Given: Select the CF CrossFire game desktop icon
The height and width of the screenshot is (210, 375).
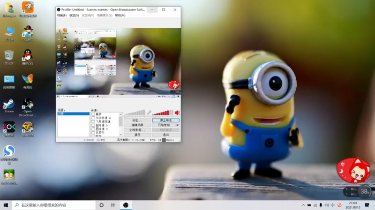Looking at the screenshot, I should coord(28,129).
